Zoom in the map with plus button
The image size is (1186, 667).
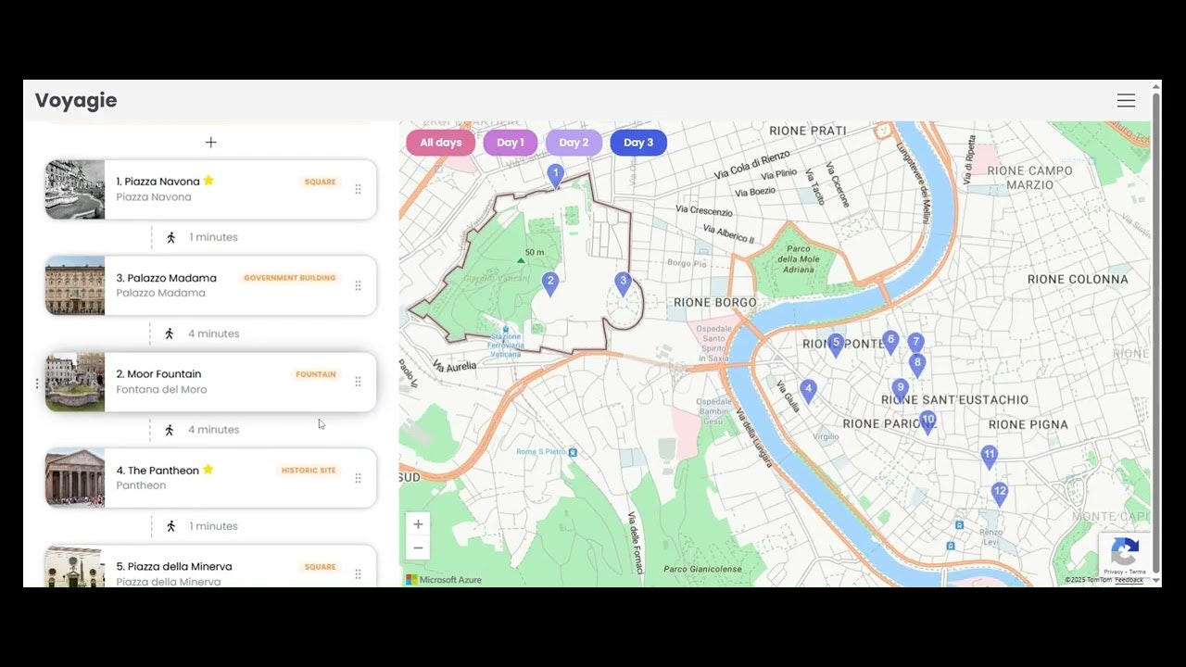click(418, 524)
